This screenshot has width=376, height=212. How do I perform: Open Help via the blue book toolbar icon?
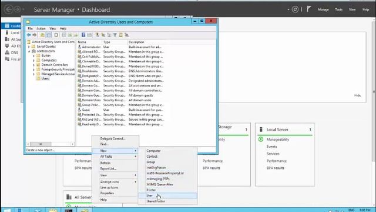click(83, 35)
